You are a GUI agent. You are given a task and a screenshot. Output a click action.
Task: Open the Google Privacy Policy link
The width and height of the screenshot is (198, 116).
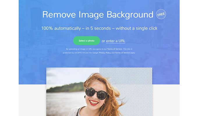coord(105,53)
